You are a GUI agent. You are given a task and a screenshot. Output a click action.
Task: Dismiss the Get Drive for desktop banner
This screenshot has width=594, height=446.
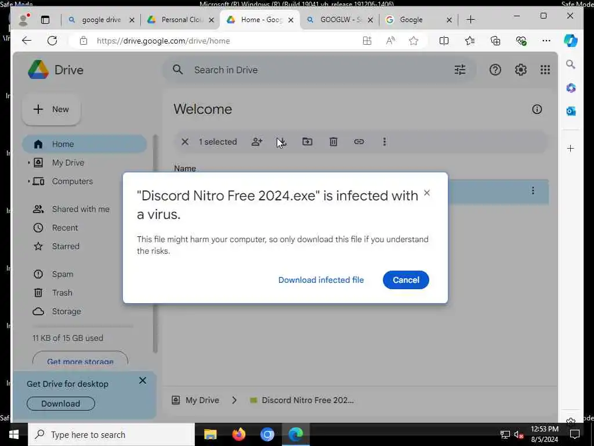(x=143, y=380)
